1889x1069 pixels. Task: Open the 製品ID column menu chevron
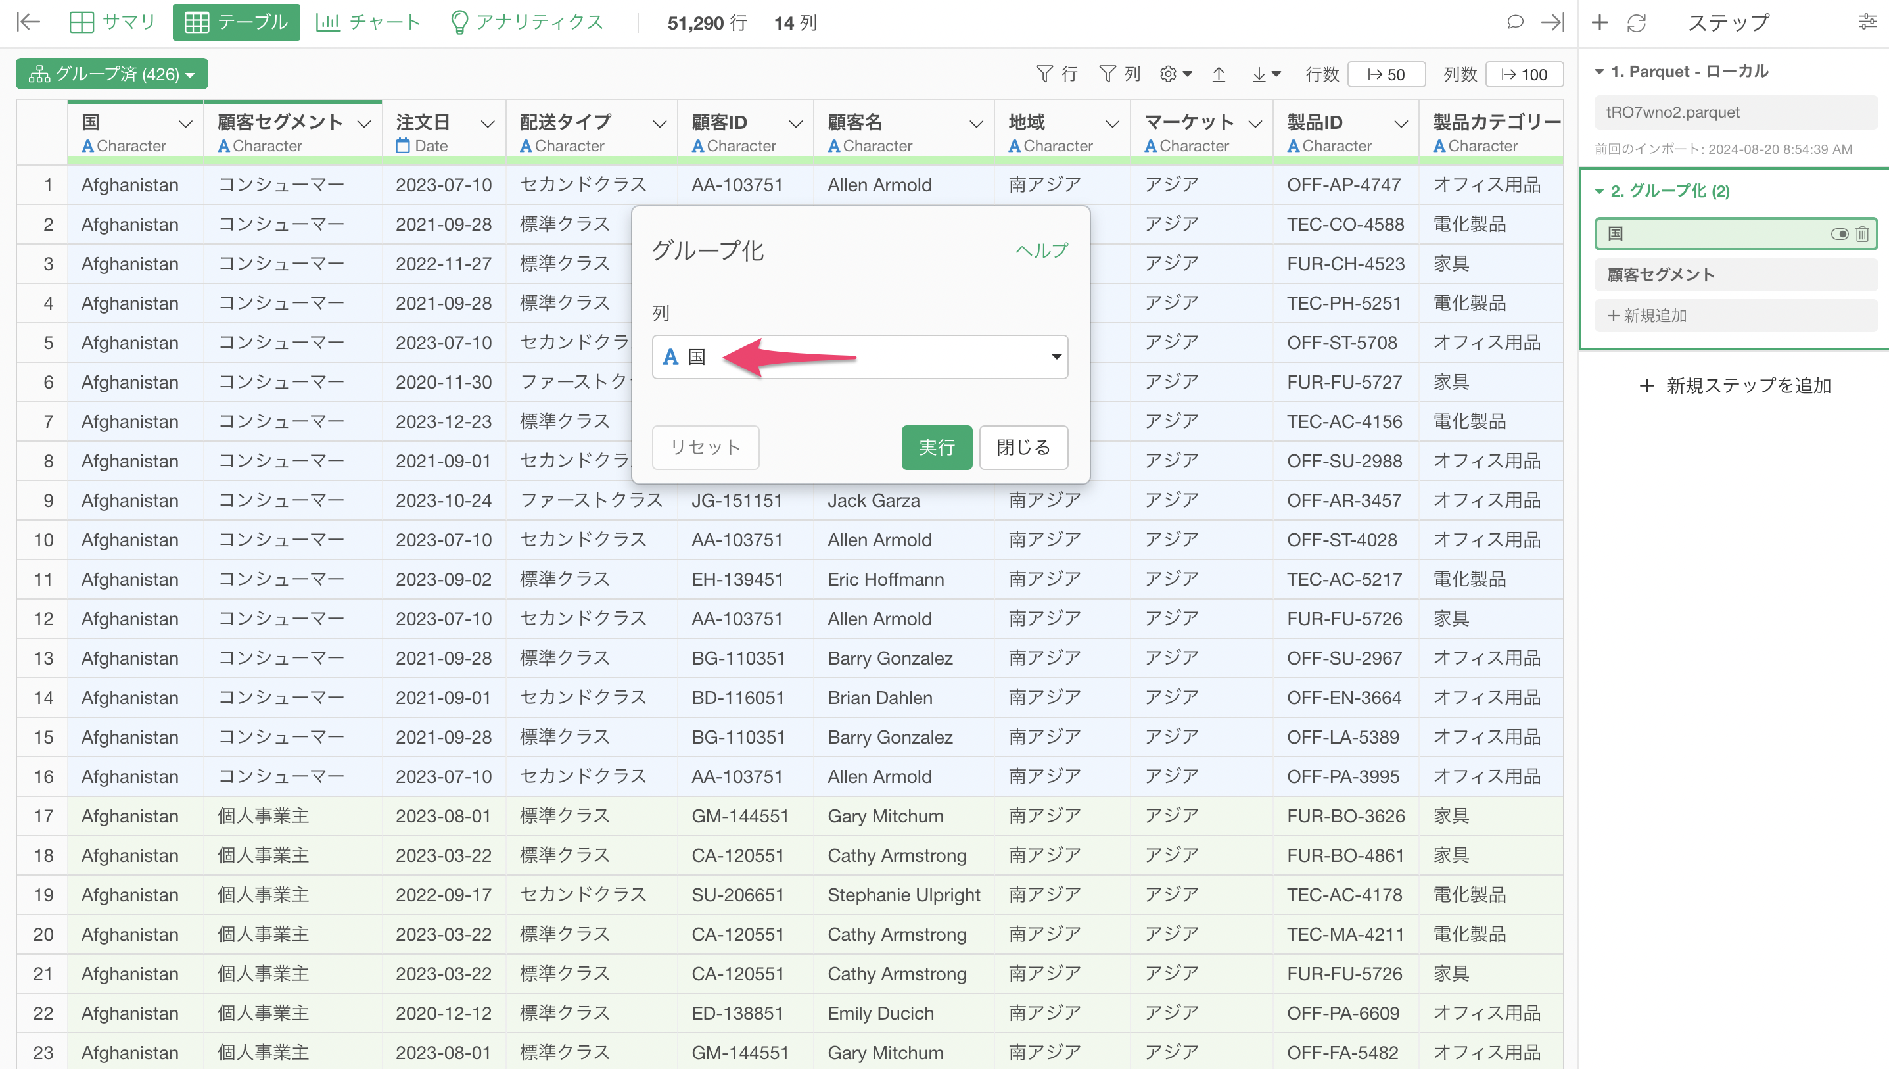(1401, 124)
